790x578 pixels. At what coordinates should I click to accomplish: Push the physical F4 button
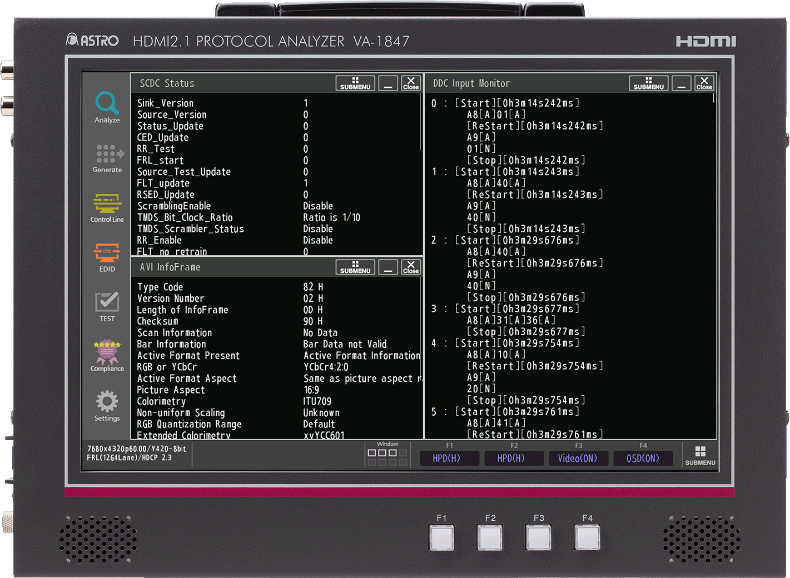point(587,538)
